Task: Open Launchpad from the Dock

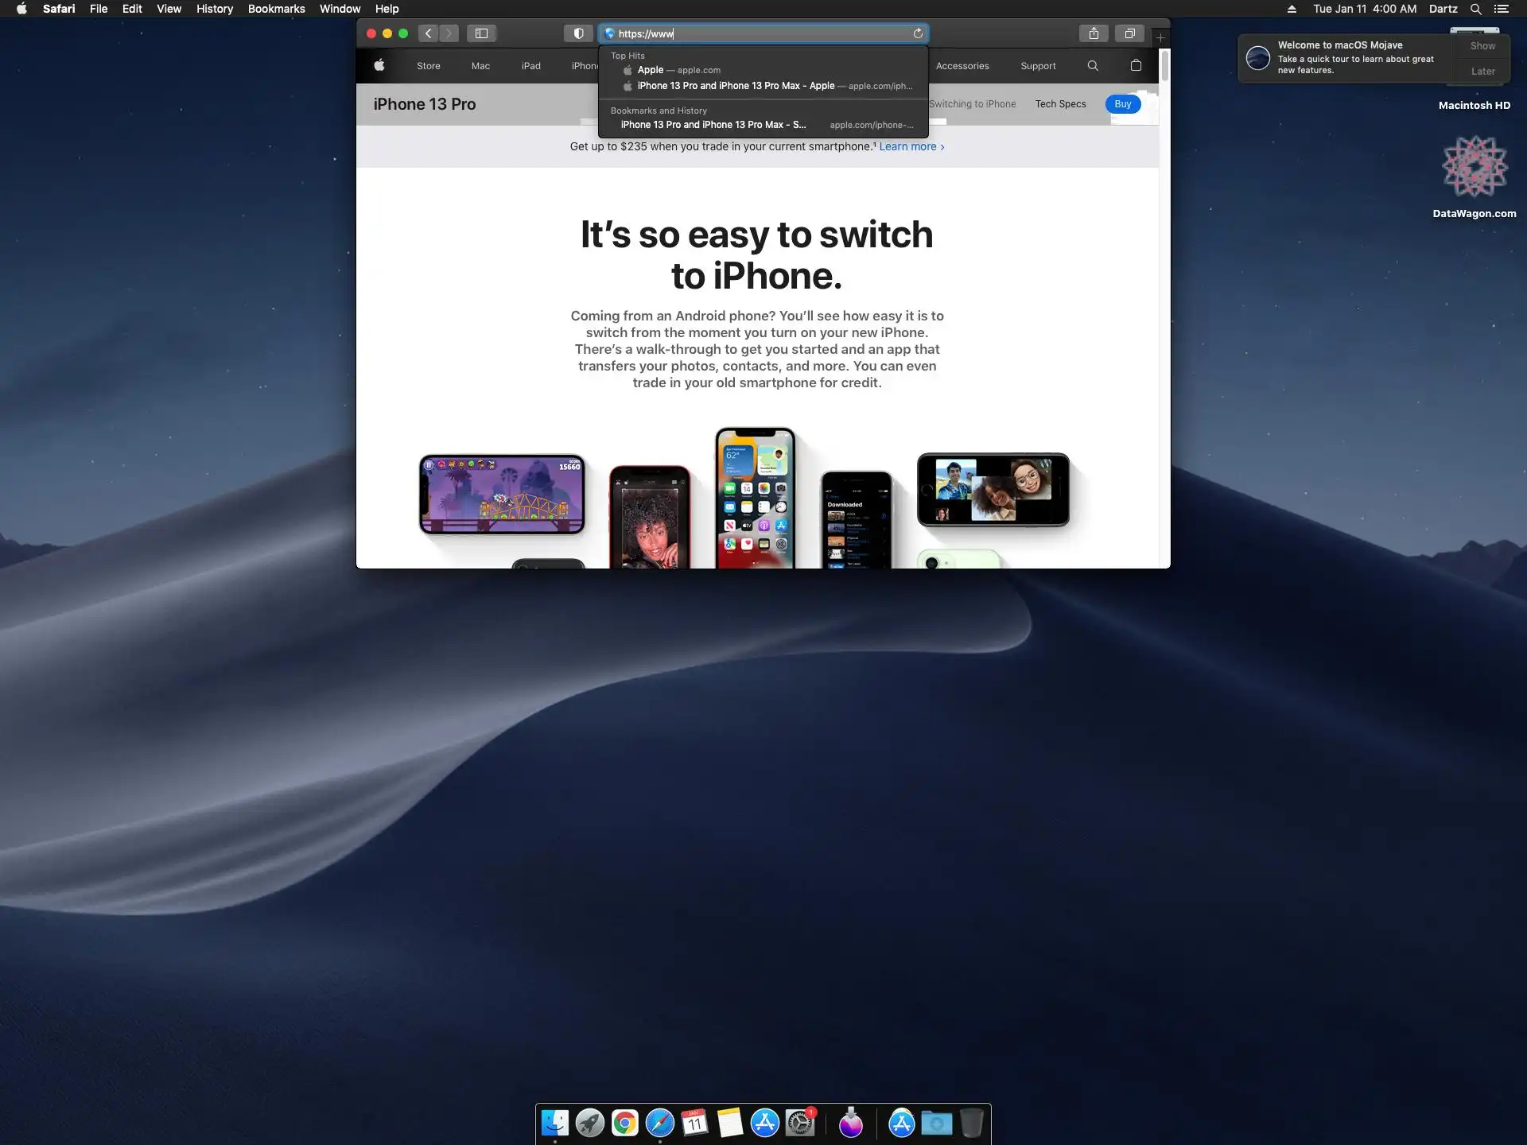Action: tap(589, 1123)
